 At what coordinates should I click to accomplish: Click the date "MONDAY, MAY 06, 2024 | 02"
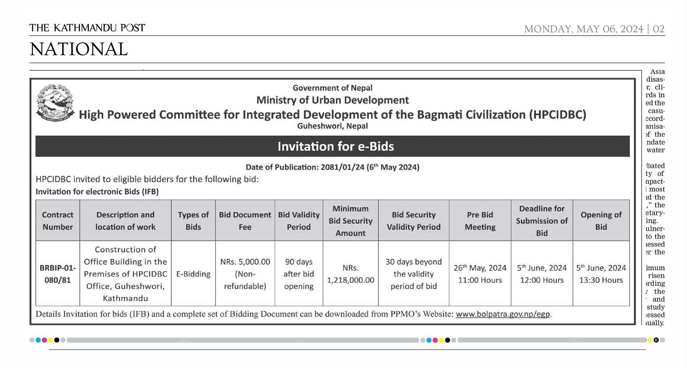pyautogui.click(x=594, y=29)
